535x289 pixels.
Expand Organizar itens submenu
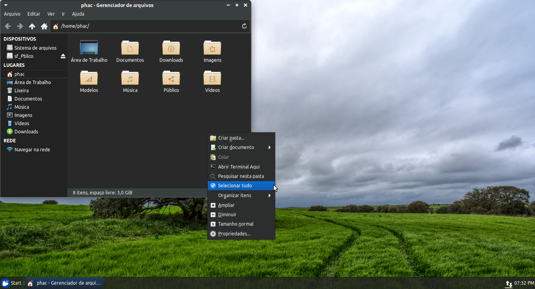tap(241, 196)
